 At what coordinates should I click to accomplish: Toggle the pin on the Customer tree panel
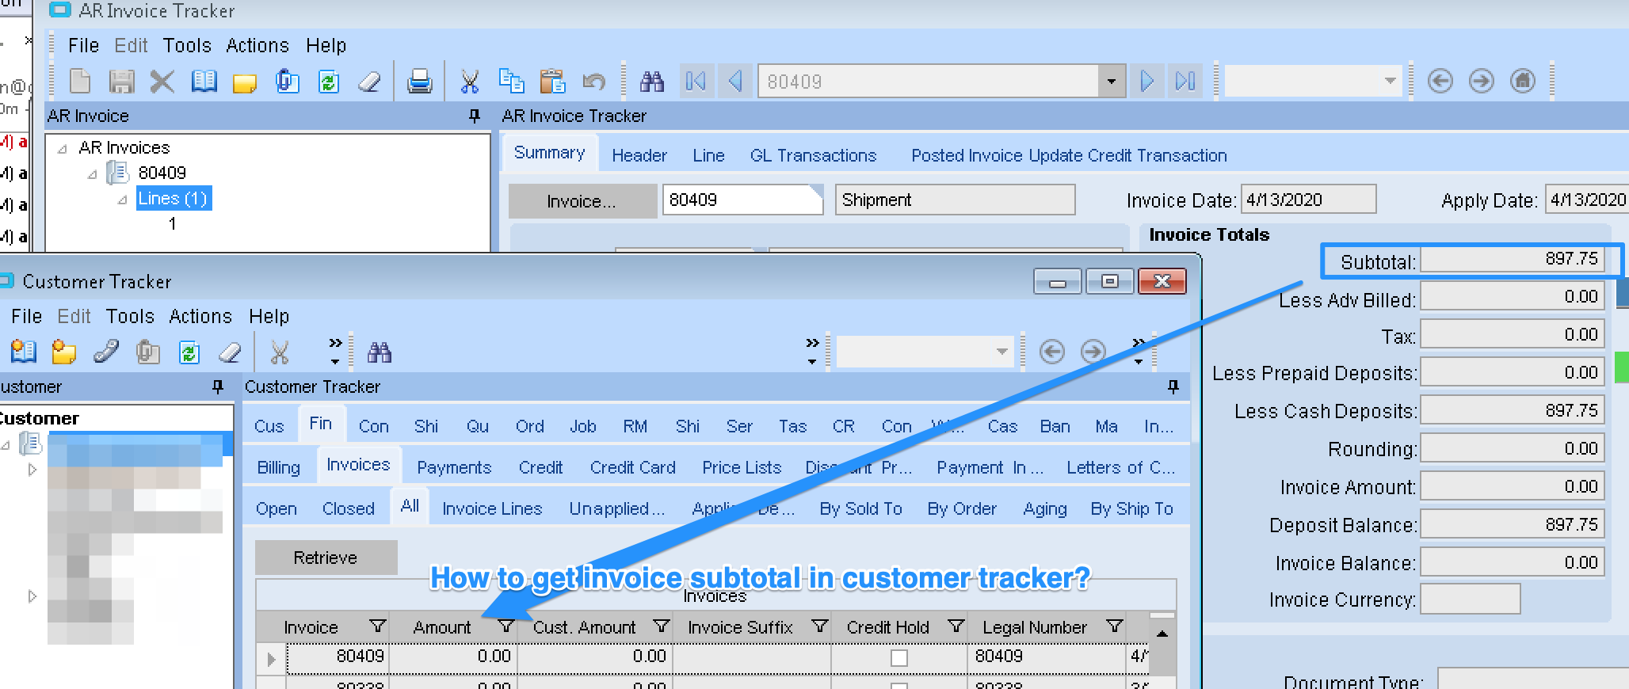(217, 386)
